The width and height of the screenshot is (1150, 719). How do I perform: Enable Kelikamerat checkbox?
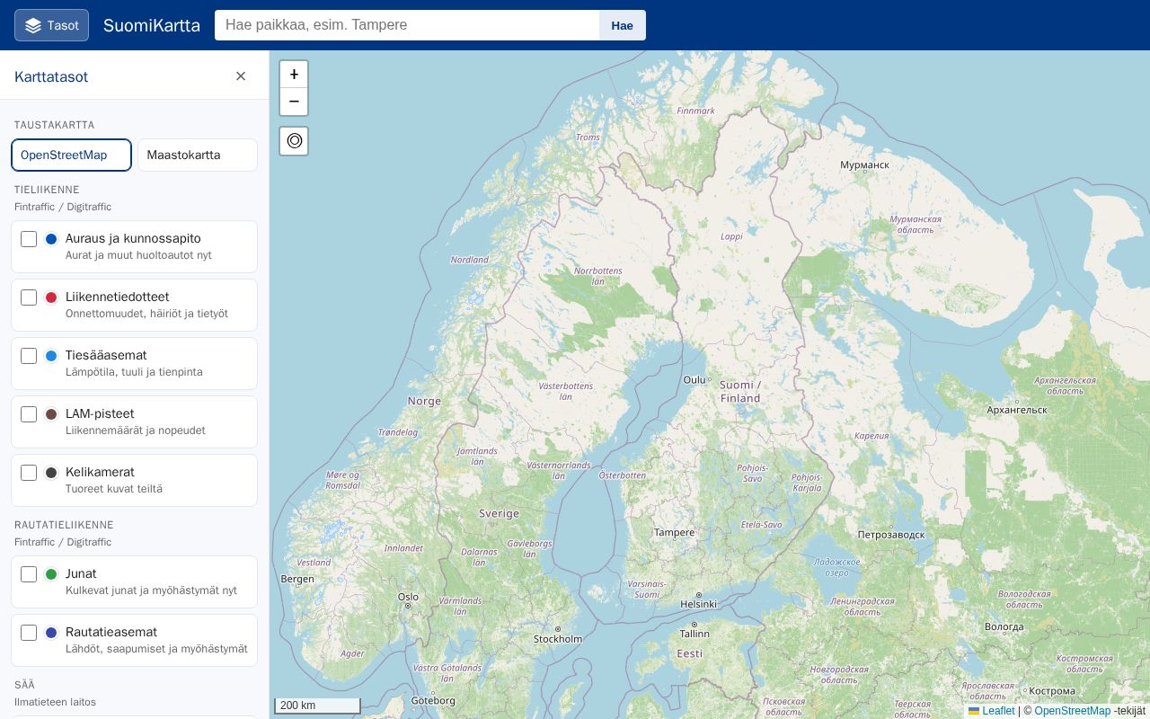coord(29,473)
